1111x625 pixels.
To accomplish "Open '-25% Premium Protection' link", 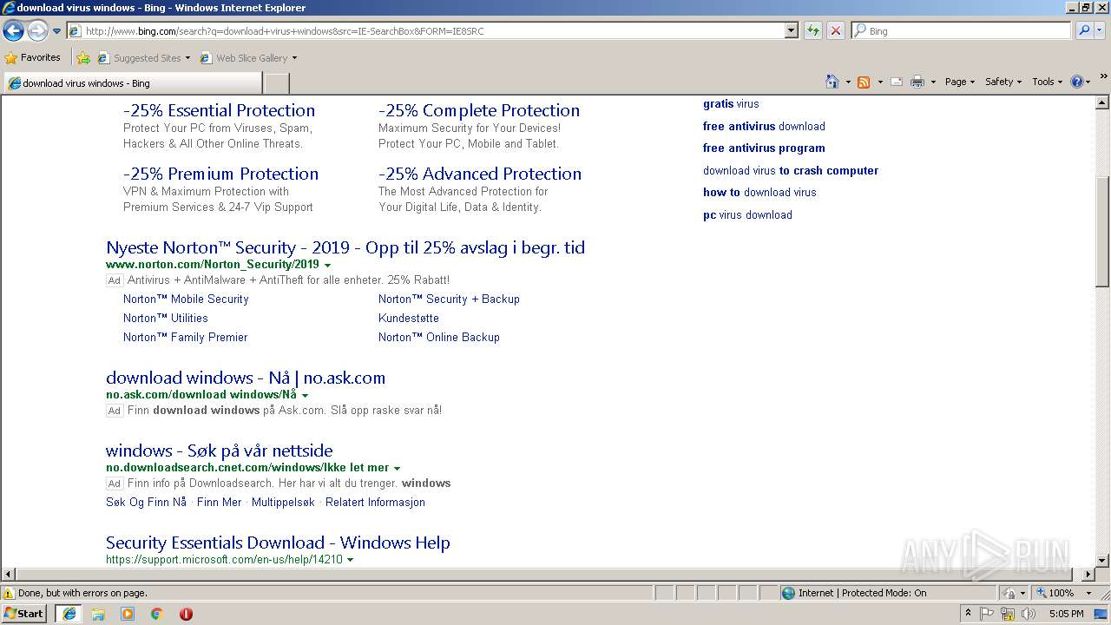I will click(220, 174).
